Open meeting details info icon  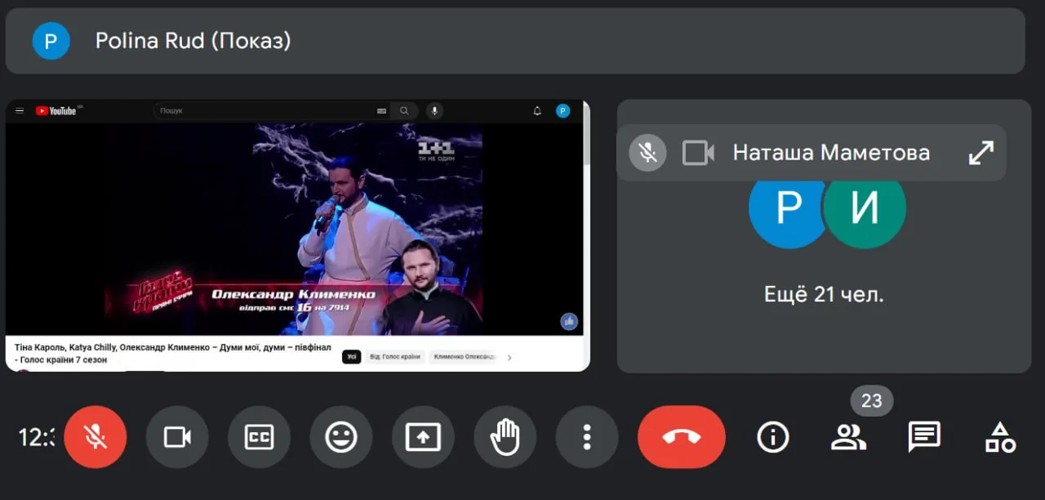point(773,437)
